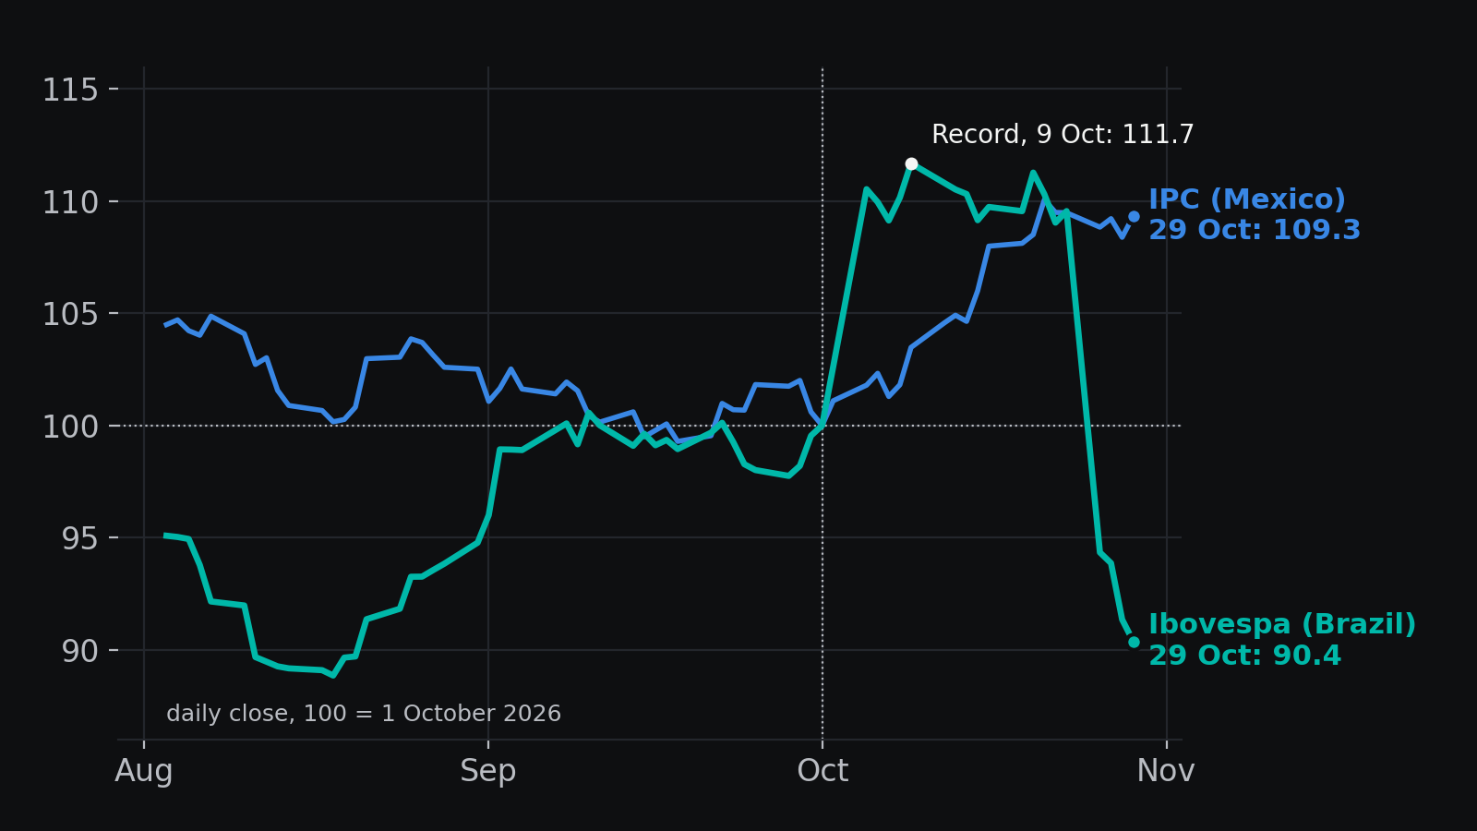Click the '90' y-axis tick label
1477x831 pixels.
(x=79, y=652)
